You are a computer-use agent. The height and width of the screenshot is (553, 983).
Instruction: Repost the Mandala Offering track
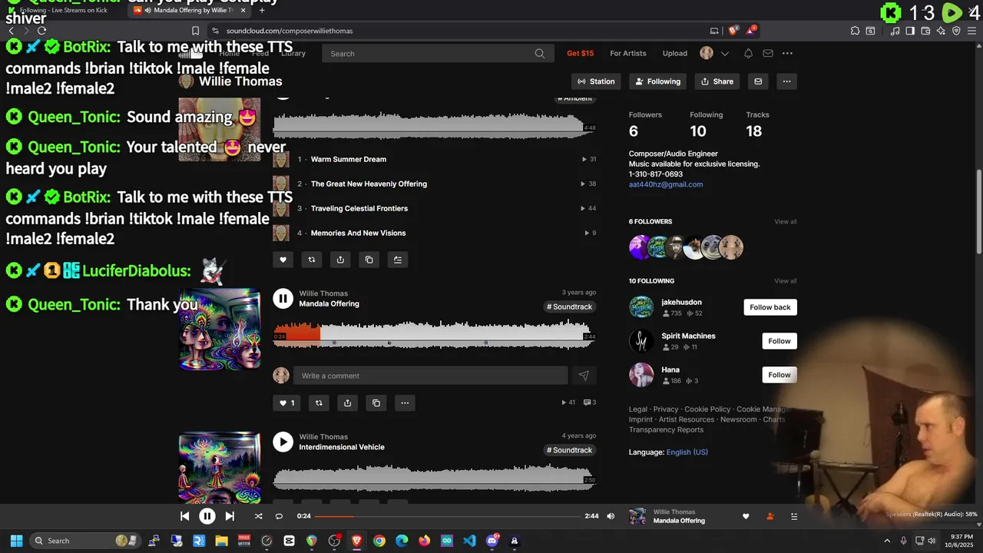(x=319, y=402)
